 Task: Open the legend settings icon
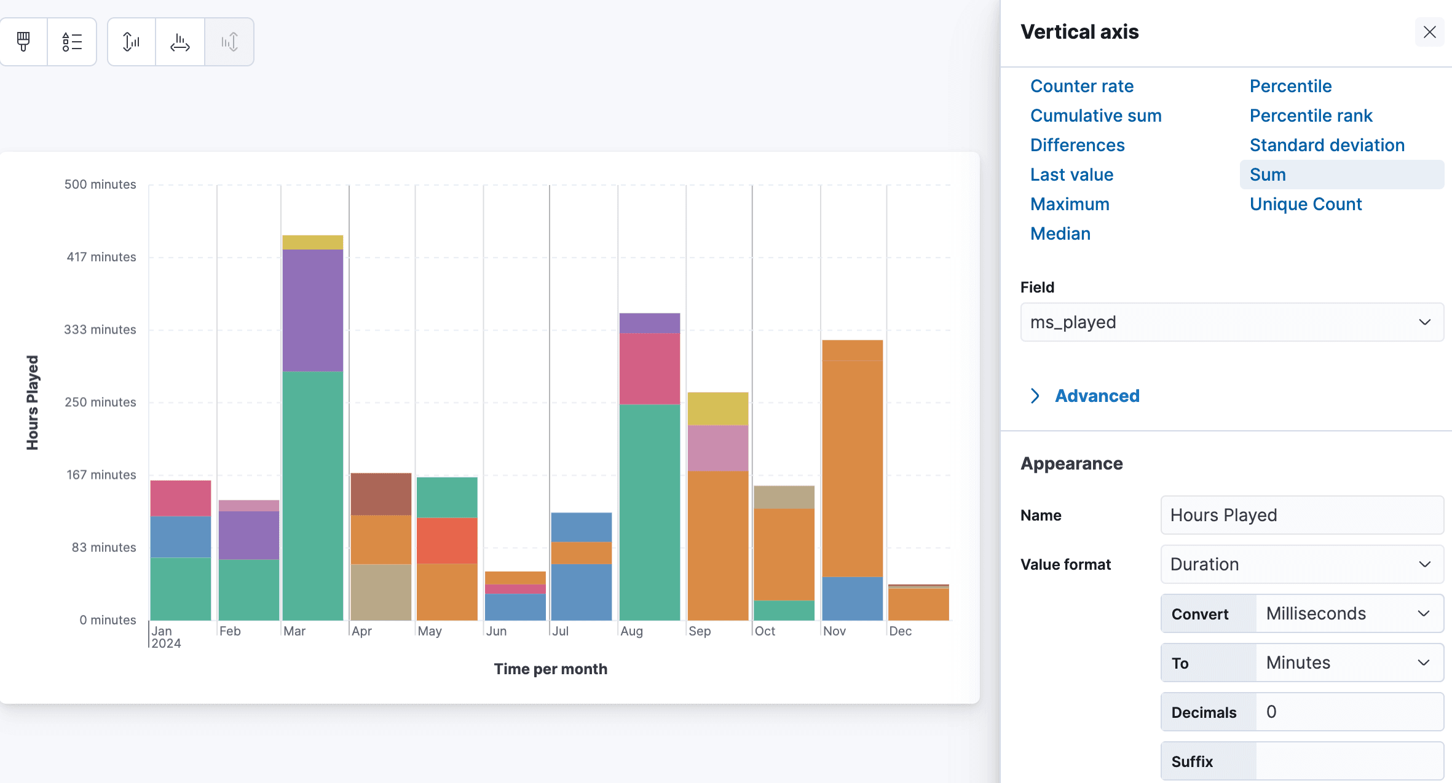pyautogui.click(x=72, y=41)
